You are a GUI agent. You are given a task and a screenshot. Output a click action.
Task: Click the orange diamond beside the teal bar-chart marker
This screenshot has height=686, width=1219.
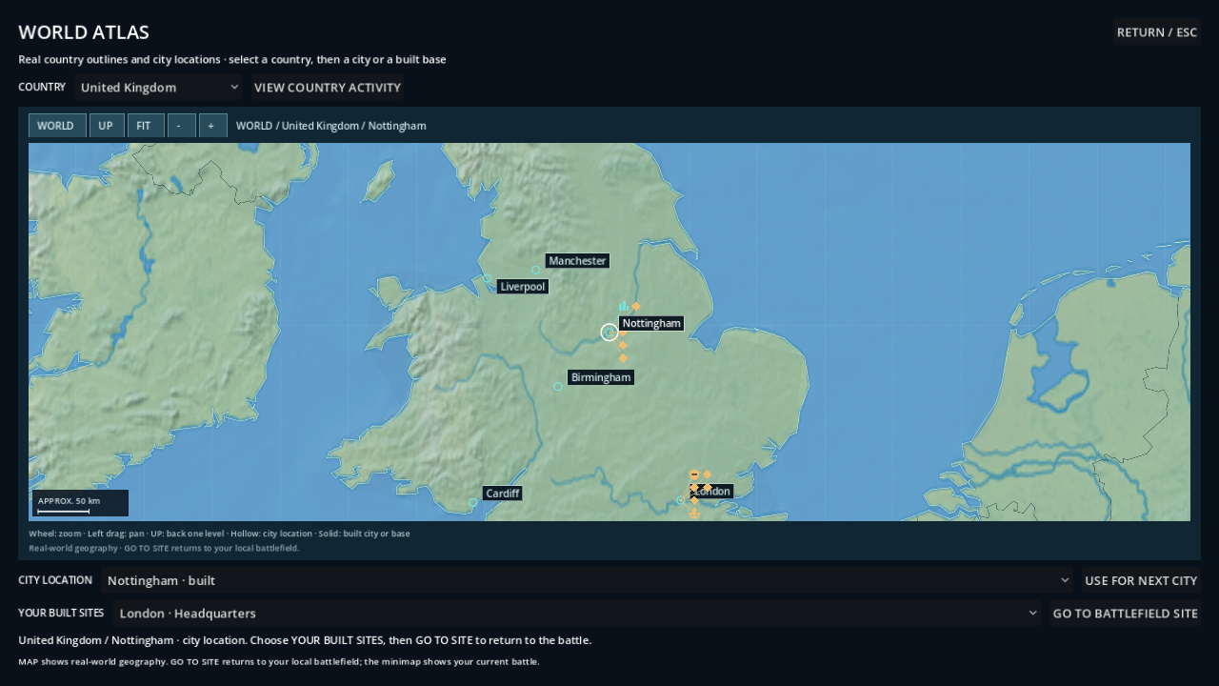tap(636, 307)
